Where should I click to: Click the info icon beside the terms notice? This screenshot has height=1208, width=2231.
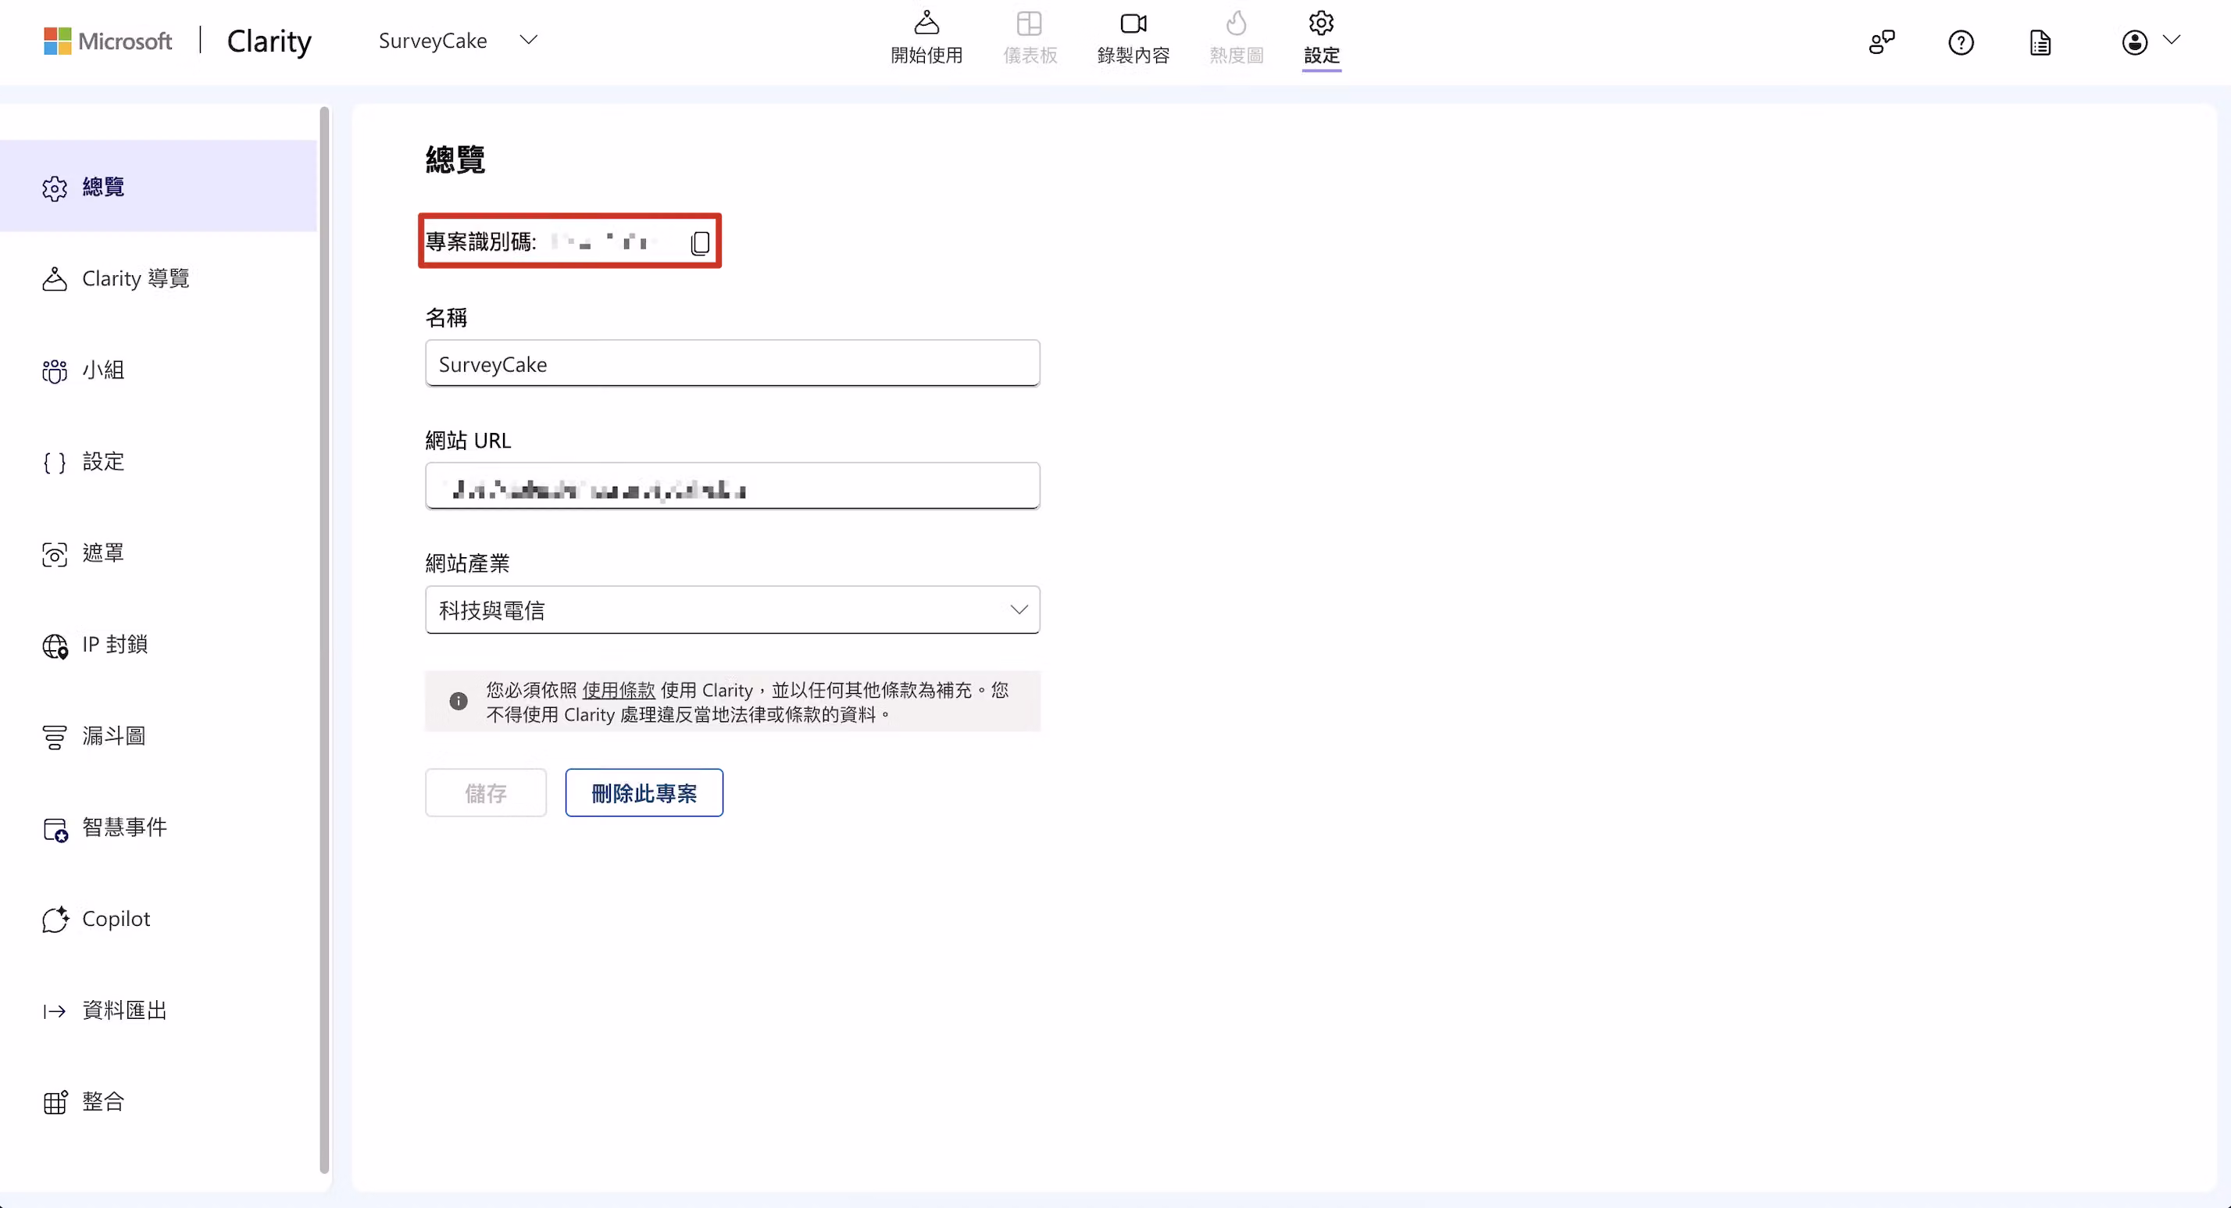(458, 701)
